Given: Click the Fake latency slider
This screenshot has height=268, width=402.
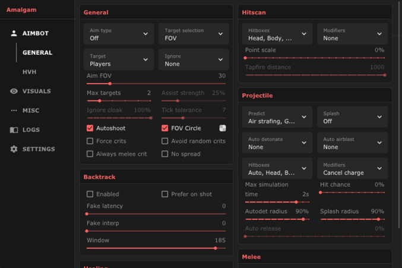Looking at the screenshot, I should (x=156, y=214).
